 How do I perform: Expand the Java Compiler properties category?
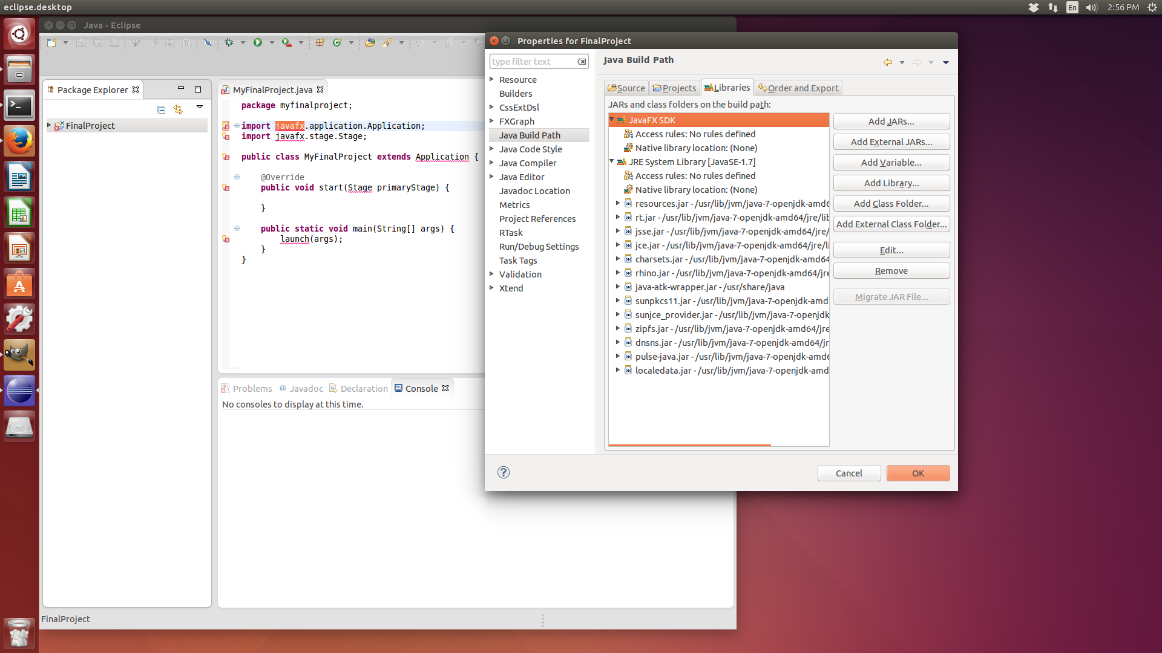[x=491, y=163]
